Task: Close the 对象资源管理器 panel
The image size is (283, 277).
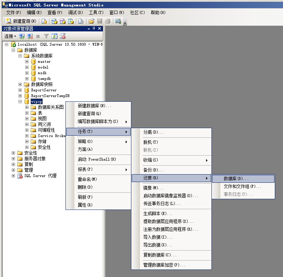Action: pyautogui.click(x=99, y=29)
